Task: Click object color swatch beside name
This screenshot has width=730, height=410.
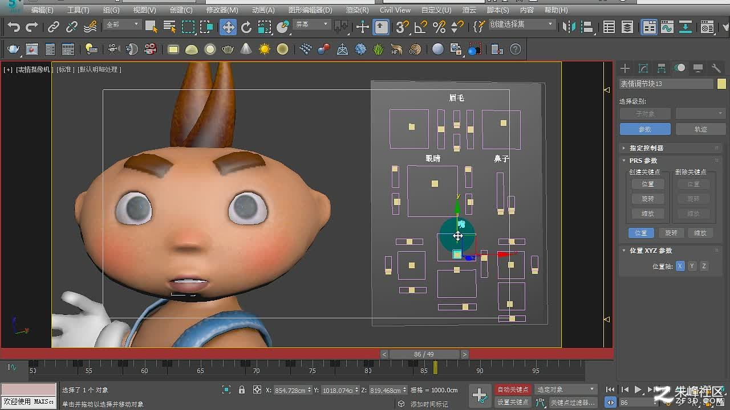Action: click(x=721, y=84)
